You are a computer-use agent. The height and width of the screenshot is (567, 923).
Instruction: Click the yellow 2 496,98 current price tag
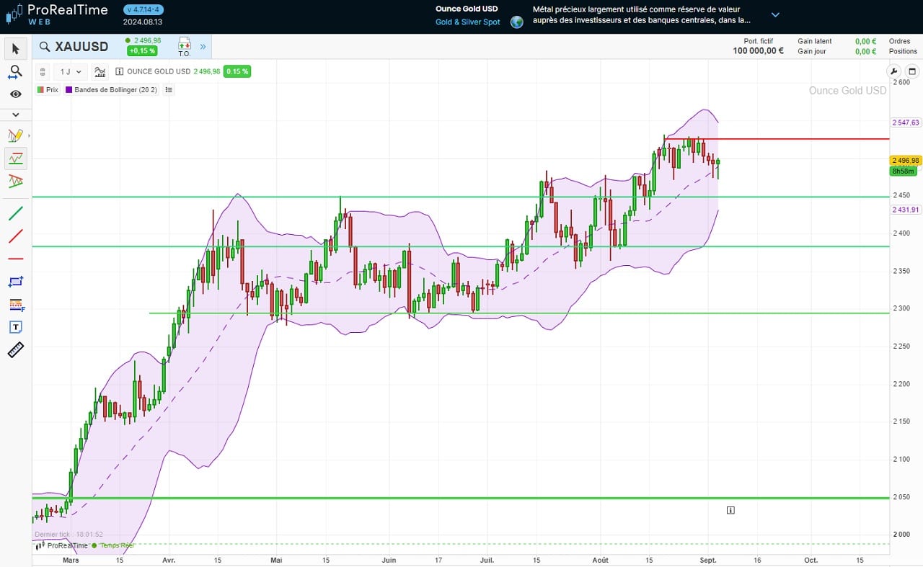904,161
